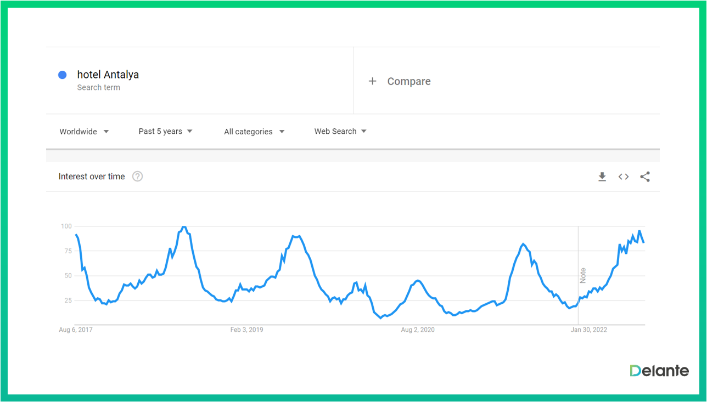Share the interest over time chart

click(645, 177)
